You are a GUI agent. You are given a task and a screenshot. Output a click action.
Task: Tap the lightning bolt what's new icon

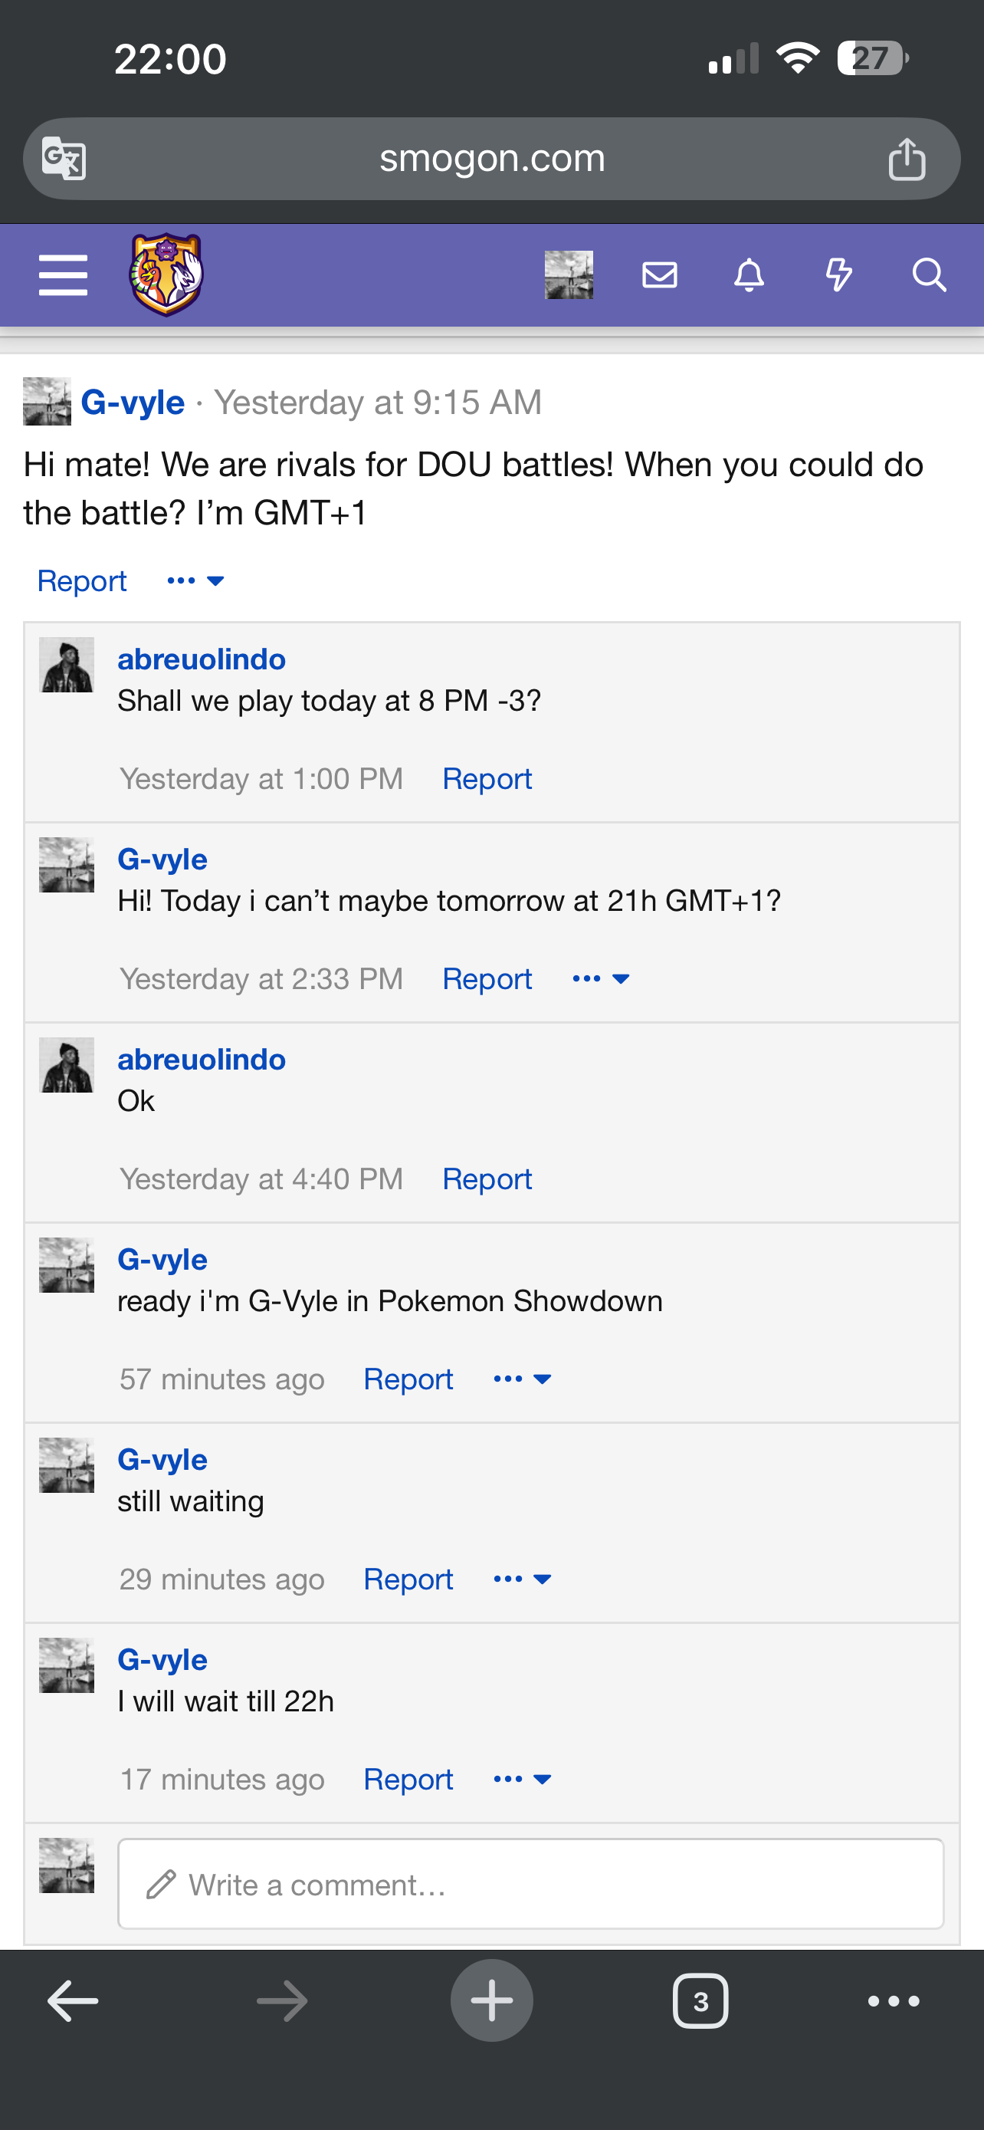pos(838,274)
